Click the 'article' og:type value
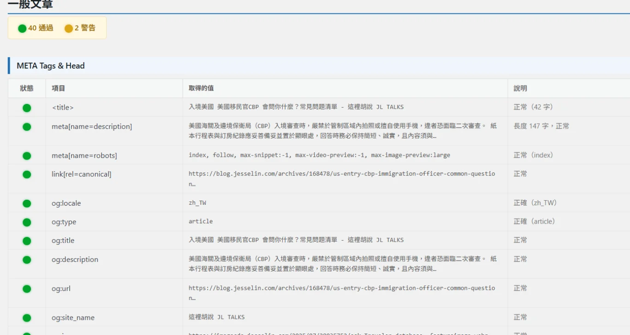630x335 pixels. (201, 221)
